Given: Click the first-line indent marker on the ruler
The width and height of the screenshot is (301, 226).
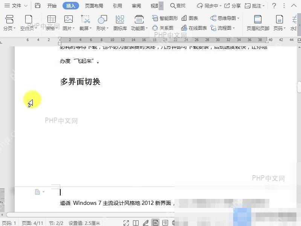Looking at the screenshot, I should pyautogui.click(x=60, y=38).
